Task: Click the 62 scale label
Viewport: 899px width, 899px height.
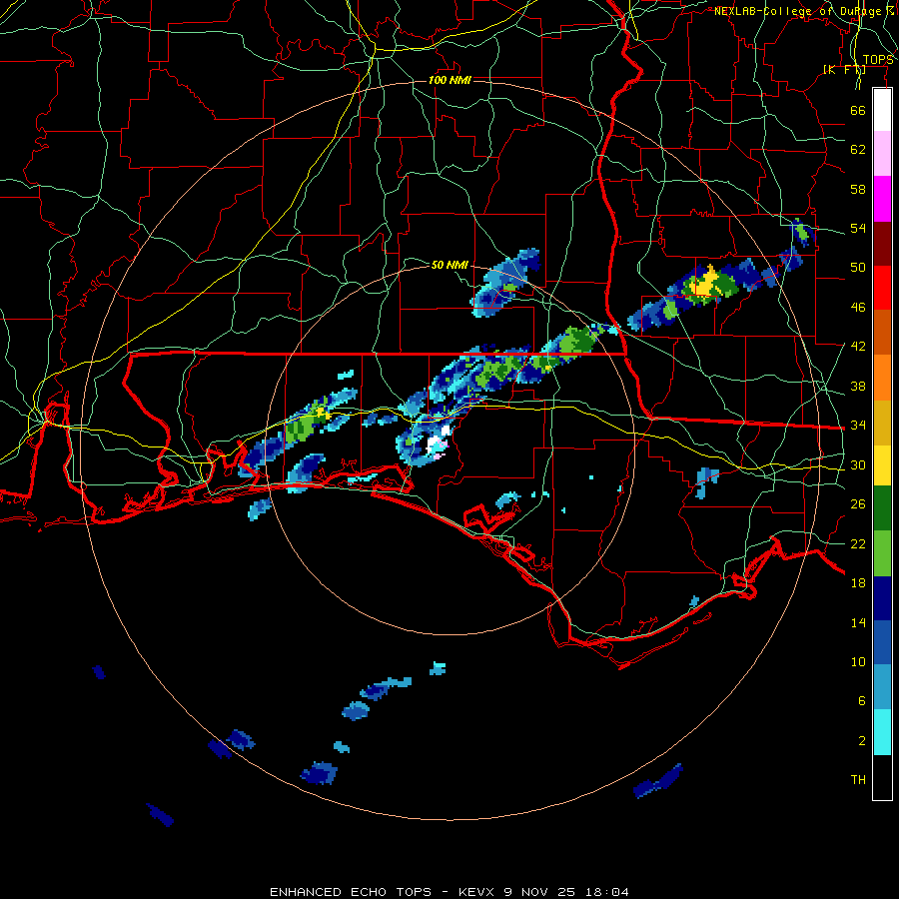Action: 858,150
